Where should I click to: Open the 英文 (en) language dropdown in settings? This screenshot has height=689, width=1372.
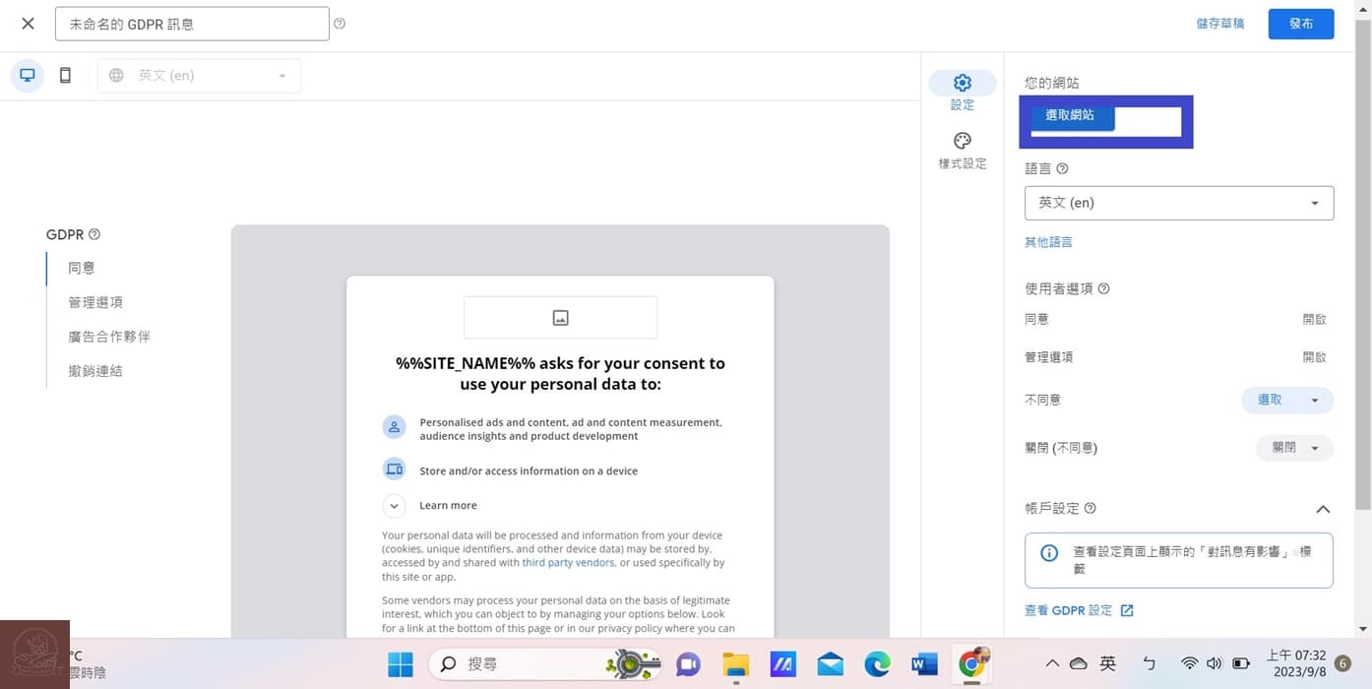click(1178, 203)
